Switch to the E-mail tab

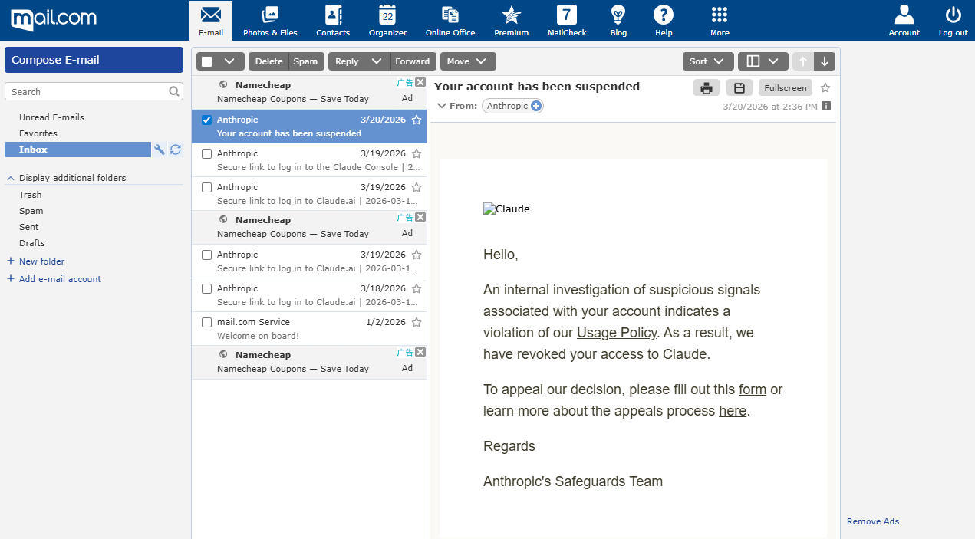211,21
